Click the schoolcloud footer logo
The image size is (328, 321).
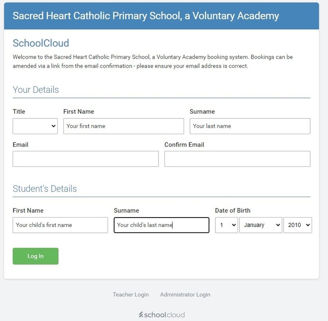pos(161,315)
